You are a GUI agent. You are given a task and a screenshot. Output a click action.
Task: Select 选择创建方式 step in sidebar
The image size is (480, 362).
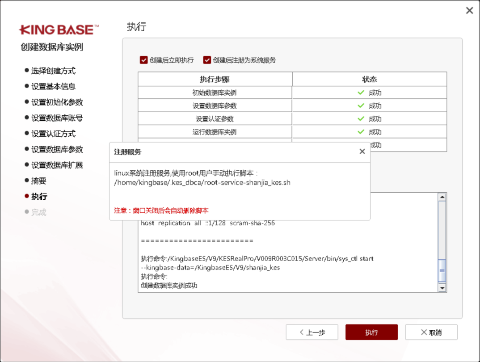(53, 71)
